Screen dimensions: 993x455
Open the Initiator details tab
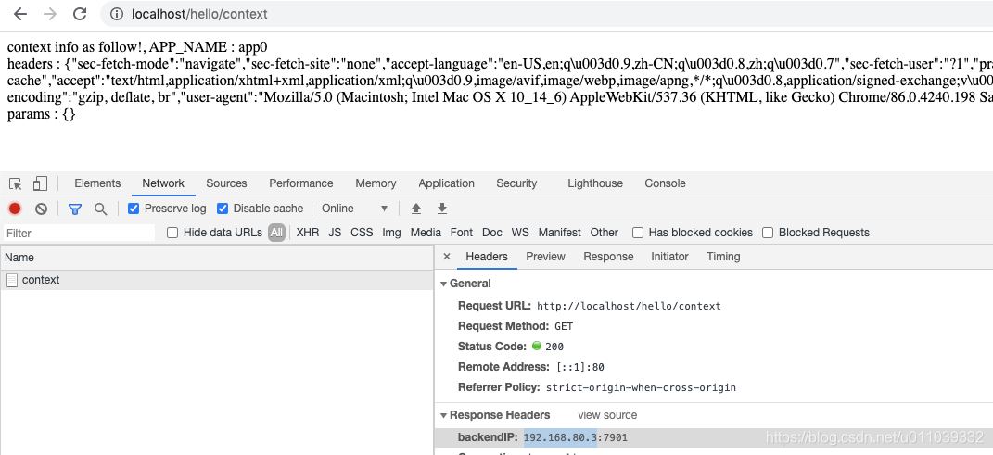pyautogui.click(x=669, y=257)
